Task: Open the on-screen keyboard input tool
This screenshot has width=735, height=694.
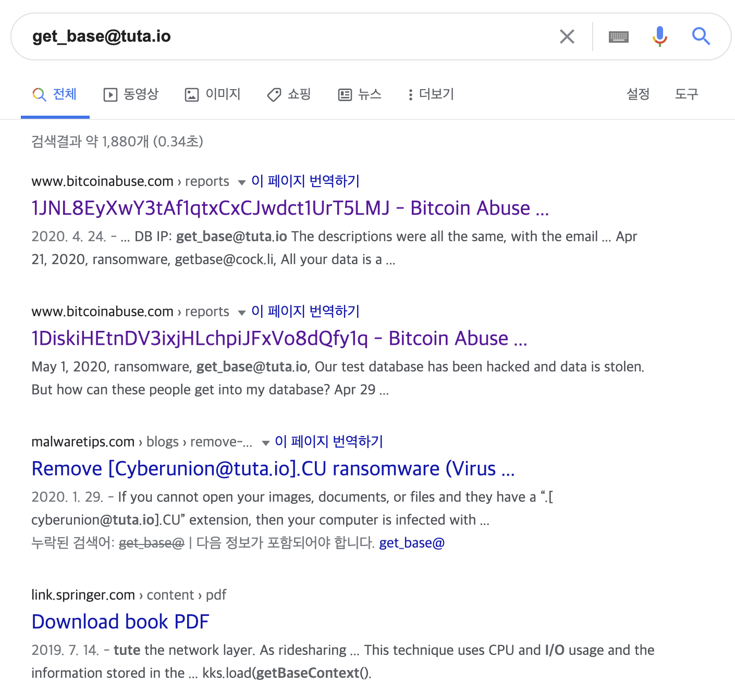Action: [619, 36]
